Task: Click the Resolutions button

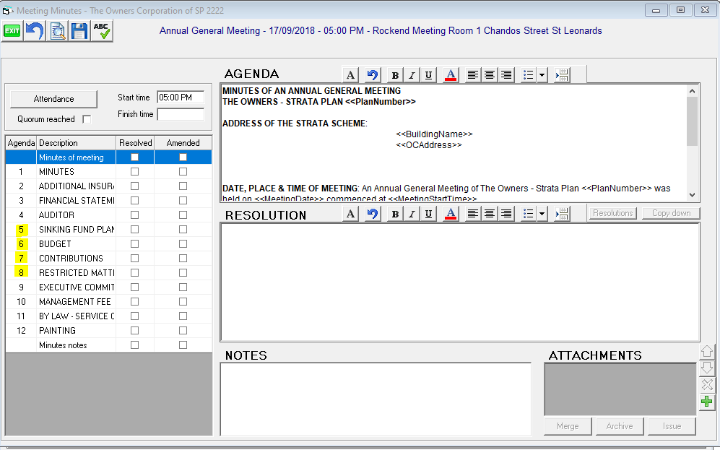Action: pos(612,213)
